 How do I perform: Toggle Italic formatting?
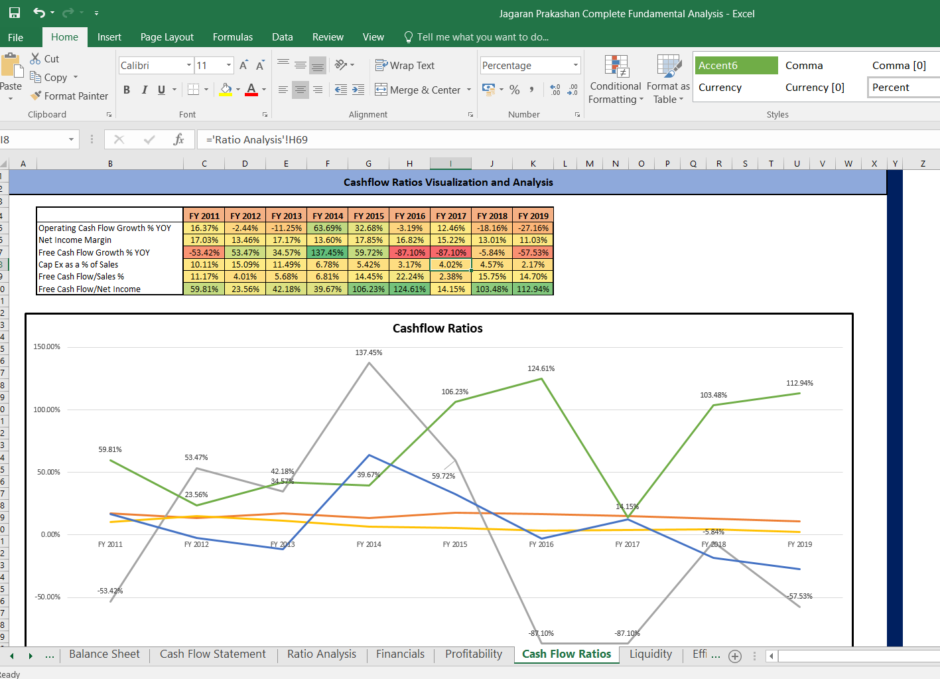click(144, 90)
